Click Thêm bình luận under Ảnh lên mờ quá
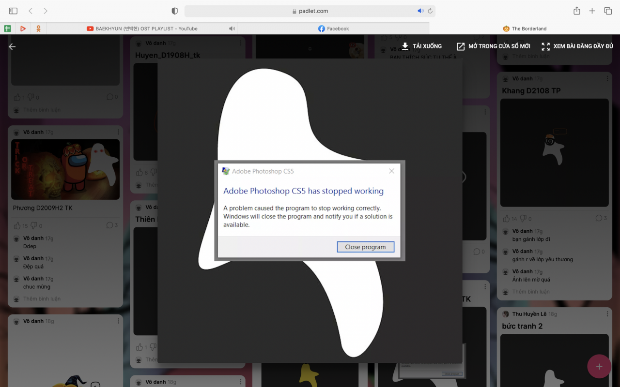 point(531,292)
